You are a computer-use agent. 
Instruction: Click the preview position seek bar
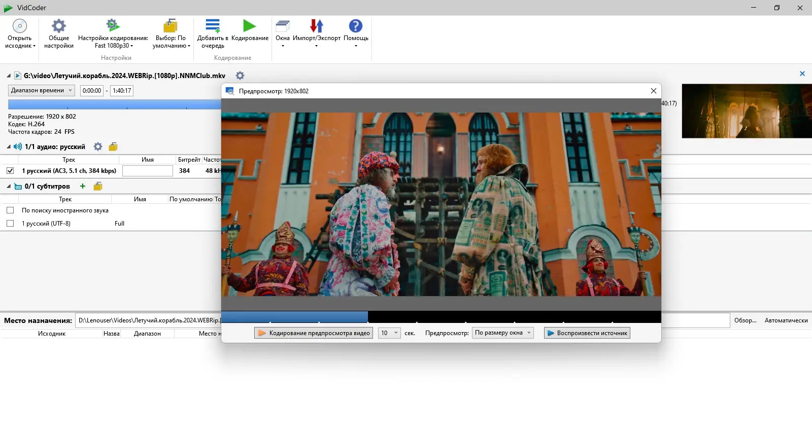tap(441, 317)
